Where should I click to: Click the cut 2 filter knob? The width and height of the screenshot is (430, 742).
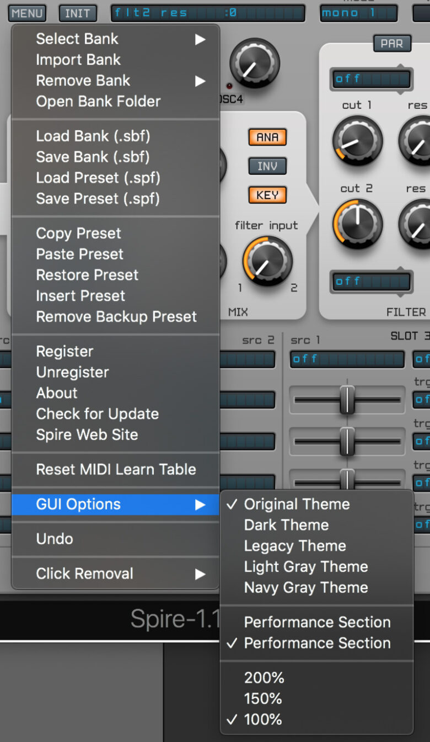coord(358,224)
